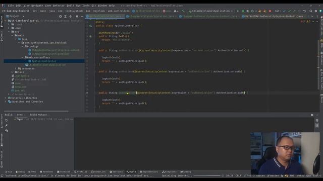Open the Build menu
Screen dimensions: 323x181
(x=70, y=6)
